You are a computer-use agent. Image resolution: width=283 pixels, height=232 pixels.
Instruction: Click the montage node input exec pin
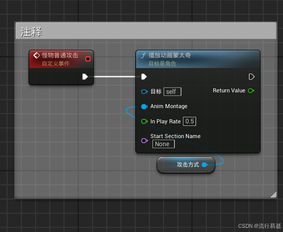click(x=144, y=77)
